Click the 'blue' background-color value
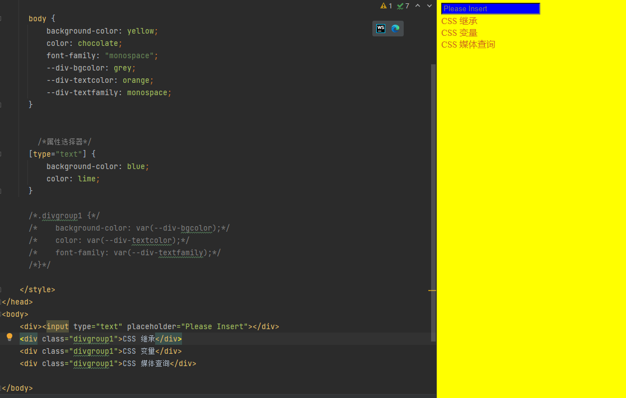 pyautogui.click(x=136, y=166)
